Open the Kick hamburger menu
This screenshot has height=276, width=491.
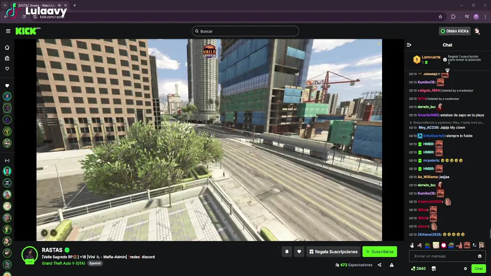[x=8, y=31]
